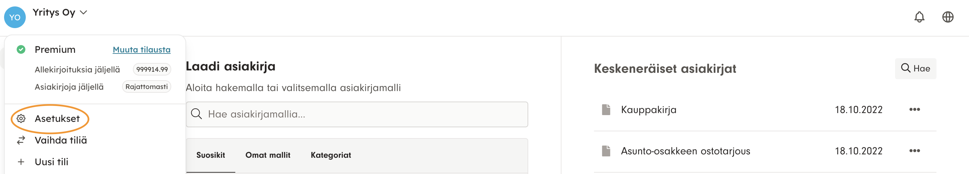Open the Kauppakirja draft document
Viewport: 969px width, 174px height.
click(x=648, y=110)
